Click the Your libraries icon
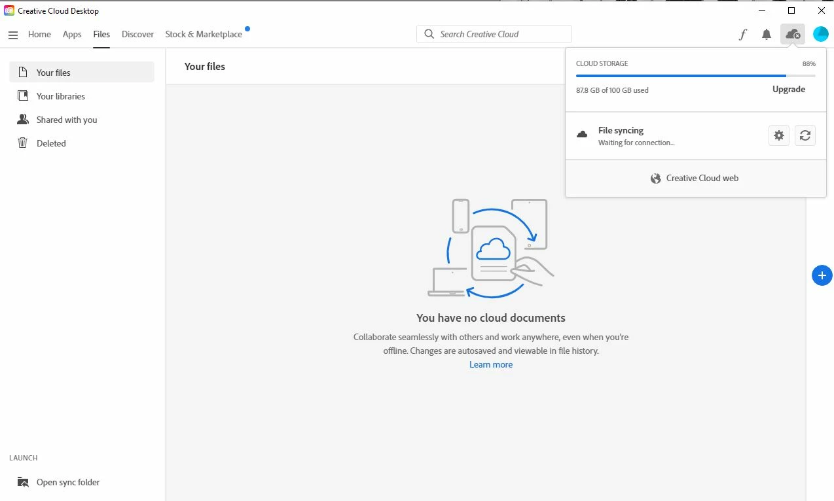 (23, 96)
